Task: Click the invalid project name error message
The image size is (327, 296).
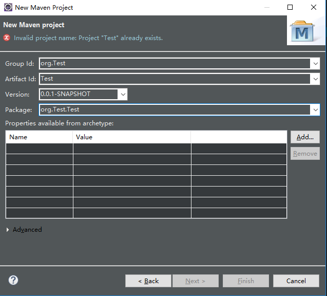Action: point(88,38)
